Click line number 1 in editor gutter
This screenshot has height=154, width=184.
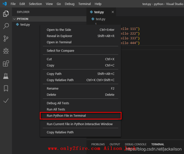pyautogui.click(x=96, y=24)
